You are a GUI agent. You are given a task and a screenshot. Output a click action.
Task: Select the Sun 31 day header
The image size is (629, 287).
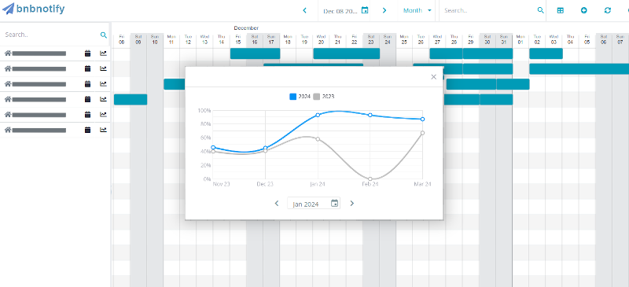504,39
